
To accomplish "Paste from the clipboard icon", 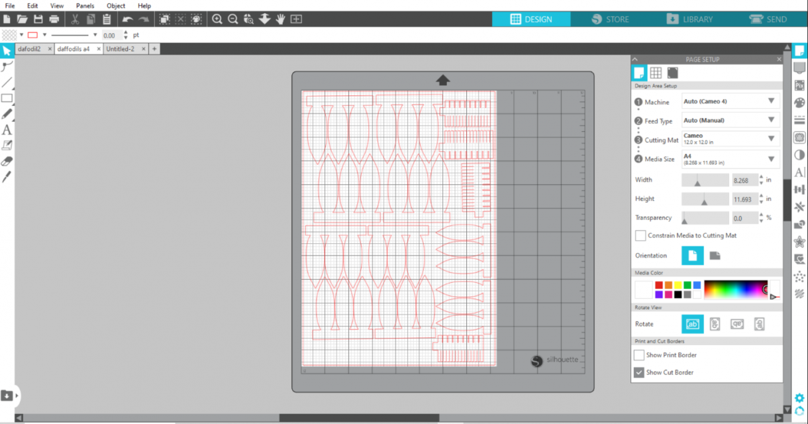I will click(107, 19).
